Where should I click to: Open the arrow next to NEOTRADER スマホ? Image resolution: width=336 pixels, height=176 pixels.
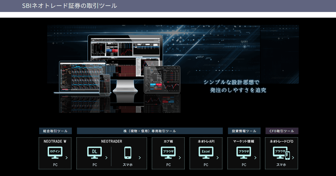click(x=140, y=158)
